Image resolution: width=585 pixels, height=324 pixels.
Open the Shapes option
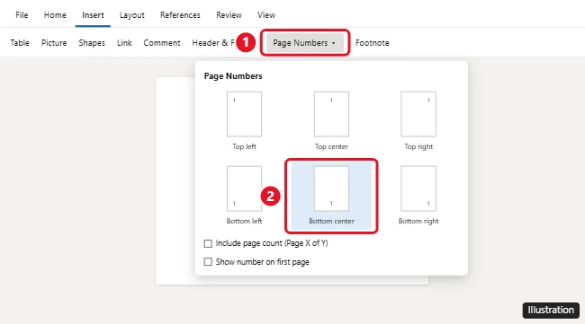[92, 43]
